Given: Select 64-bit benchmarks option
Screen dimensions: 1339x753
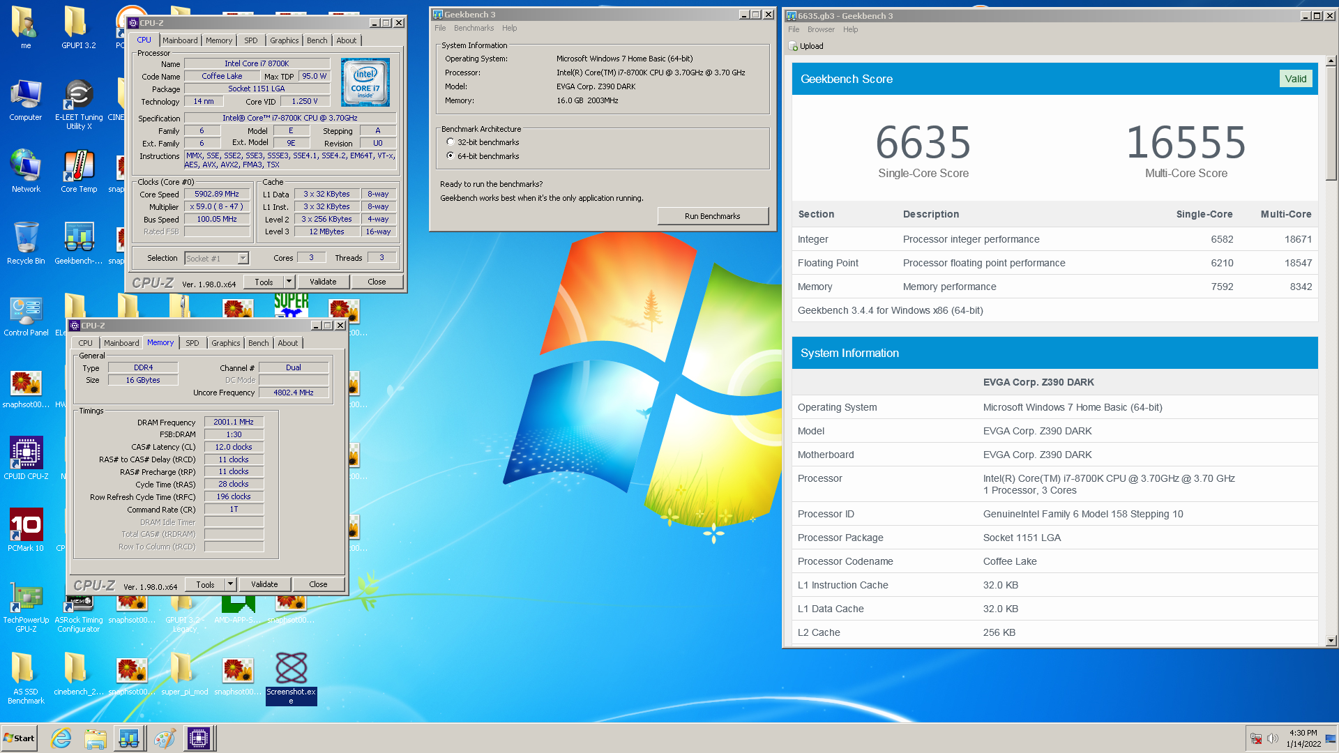Looking at the screenshot, I should [x=451, y=155].
